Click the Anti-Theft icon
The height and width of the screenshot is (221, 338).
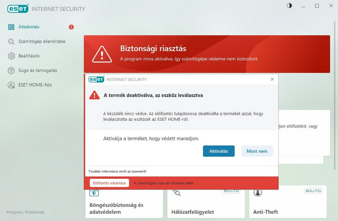point(257,192)
